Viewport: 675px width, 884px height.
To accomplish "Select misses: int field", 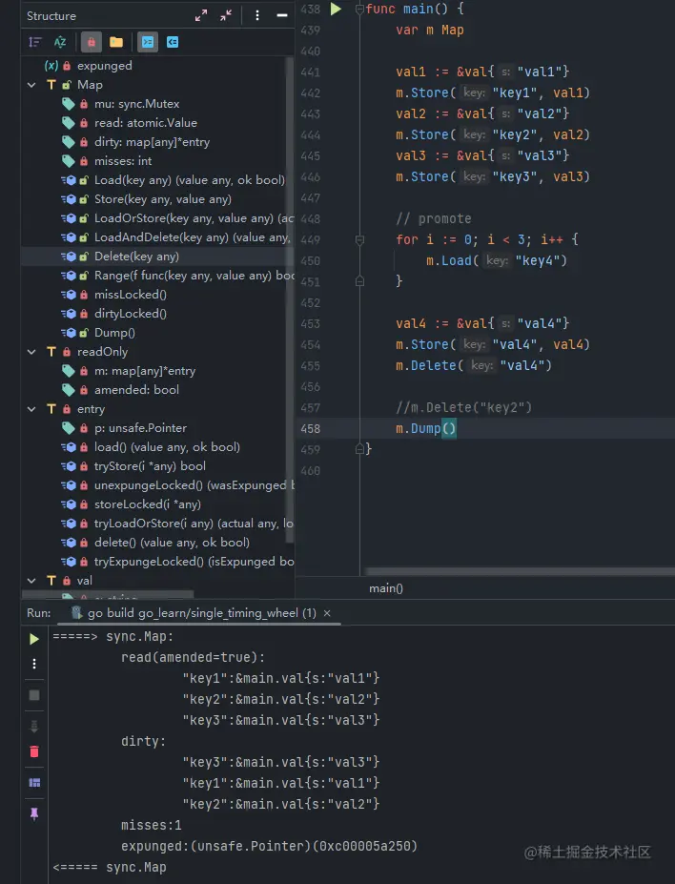I will (x=123, y=161).
